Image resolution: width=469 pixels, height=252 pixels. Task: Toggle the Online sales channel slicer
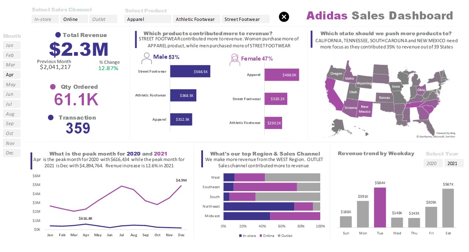(x=74, y=19)
